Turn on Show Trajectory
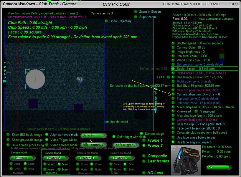241x177 pixels. point(106,21)
